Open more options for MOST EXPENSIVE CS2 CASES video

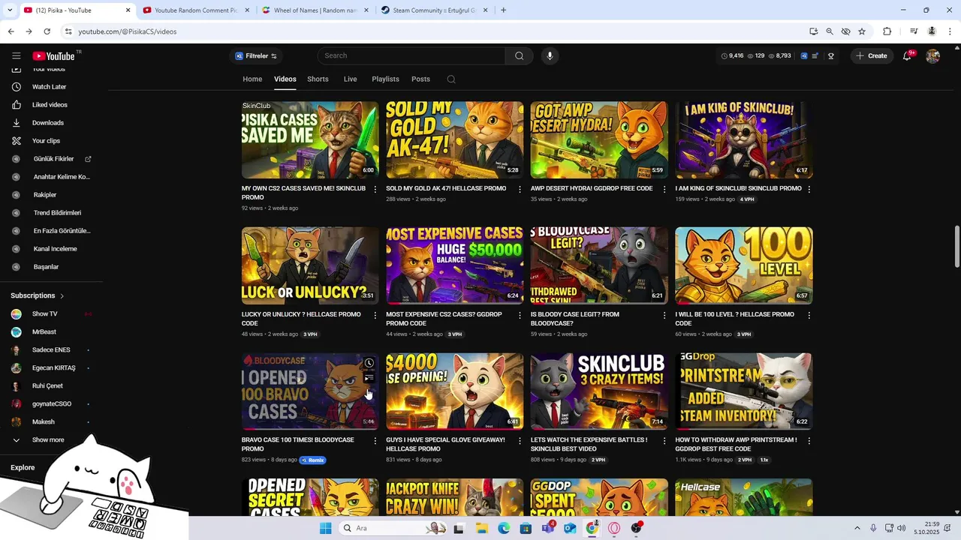click(520, 315)
